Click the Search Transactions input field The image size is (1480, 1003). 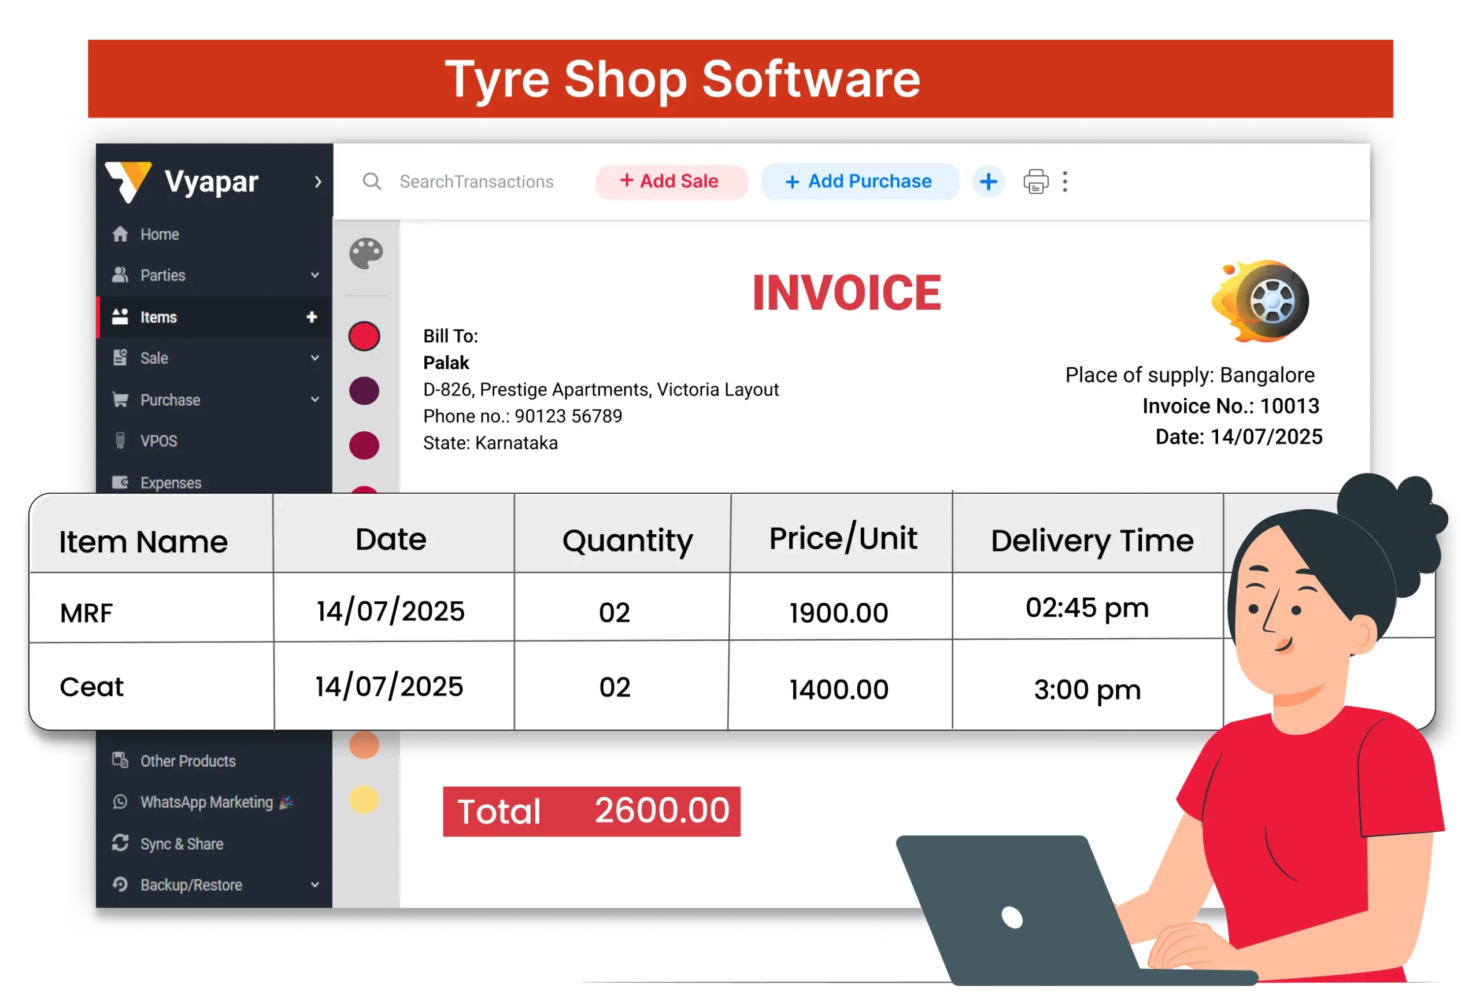point(476,182)
